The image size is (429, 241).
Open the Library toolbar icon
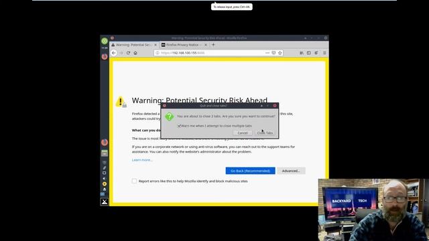click(302, 53)
